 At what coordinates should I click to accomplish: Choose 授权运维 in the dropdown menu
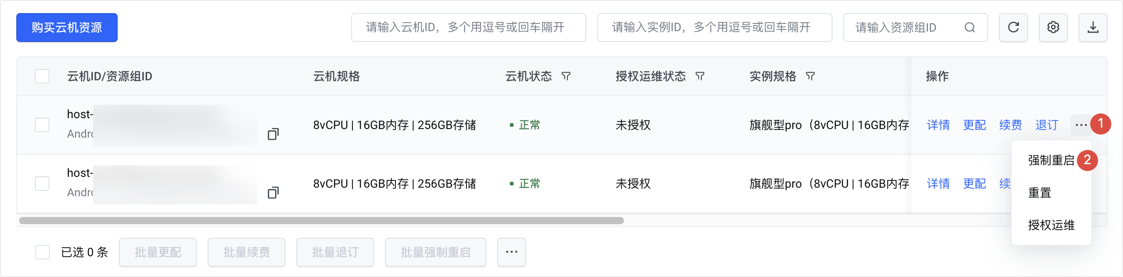(x=1051, y=225)
